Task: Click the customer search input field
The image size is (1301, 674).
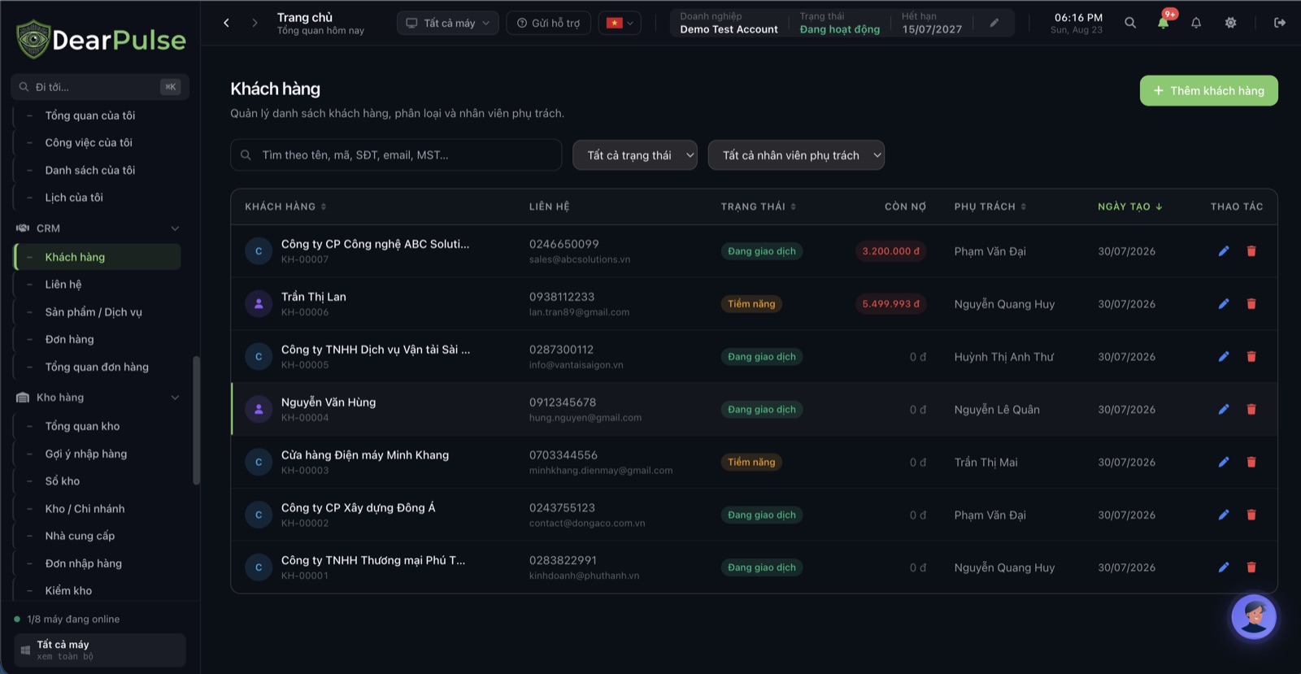Action: [396, 155]
